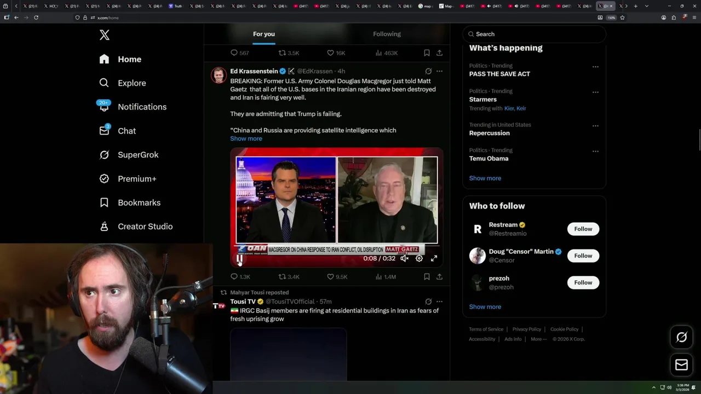Screen dimensions: 701x394
Task: Expand the footer More menu
Action: (538, 339)
